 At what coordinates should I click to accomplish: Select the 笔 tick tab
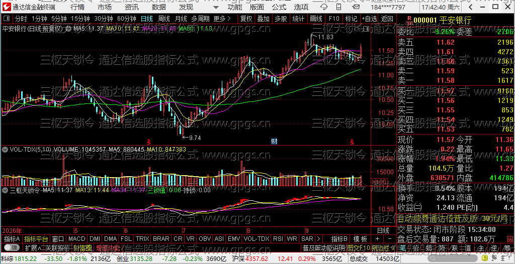click(403, 247)
